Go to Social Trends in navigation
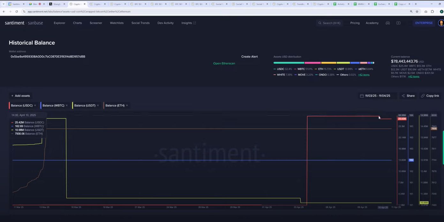The image size is (444, 222). 140,23
